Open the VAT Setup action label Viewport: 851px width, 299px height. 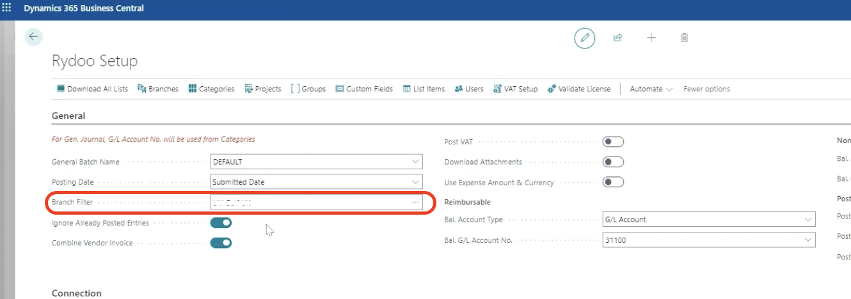[521, 89]
